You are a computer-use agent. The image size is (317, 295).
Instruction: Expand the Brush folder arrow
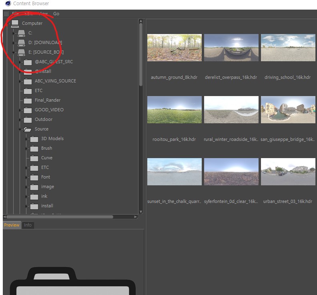(26, 149)
